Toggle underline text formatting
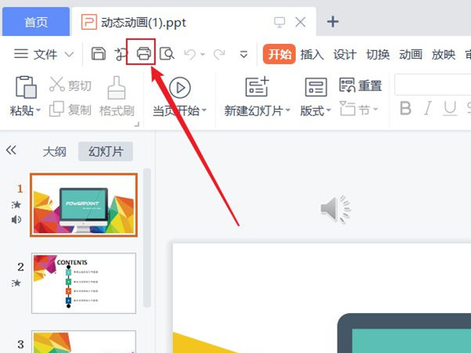The image size is (471, 353). 451,108
